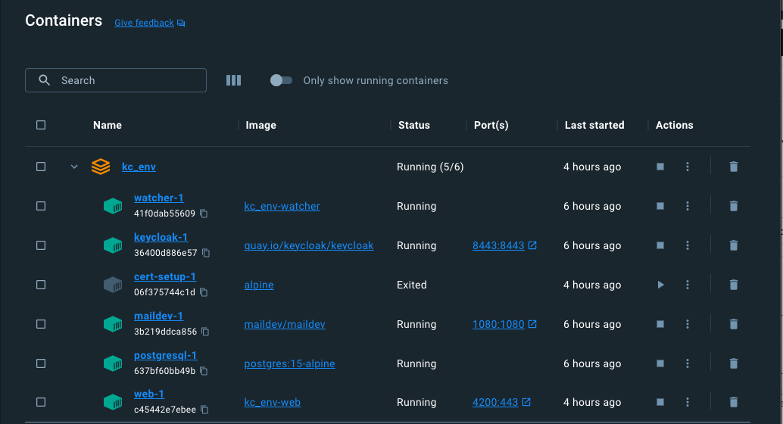Open the column display options

pos(234,80)
